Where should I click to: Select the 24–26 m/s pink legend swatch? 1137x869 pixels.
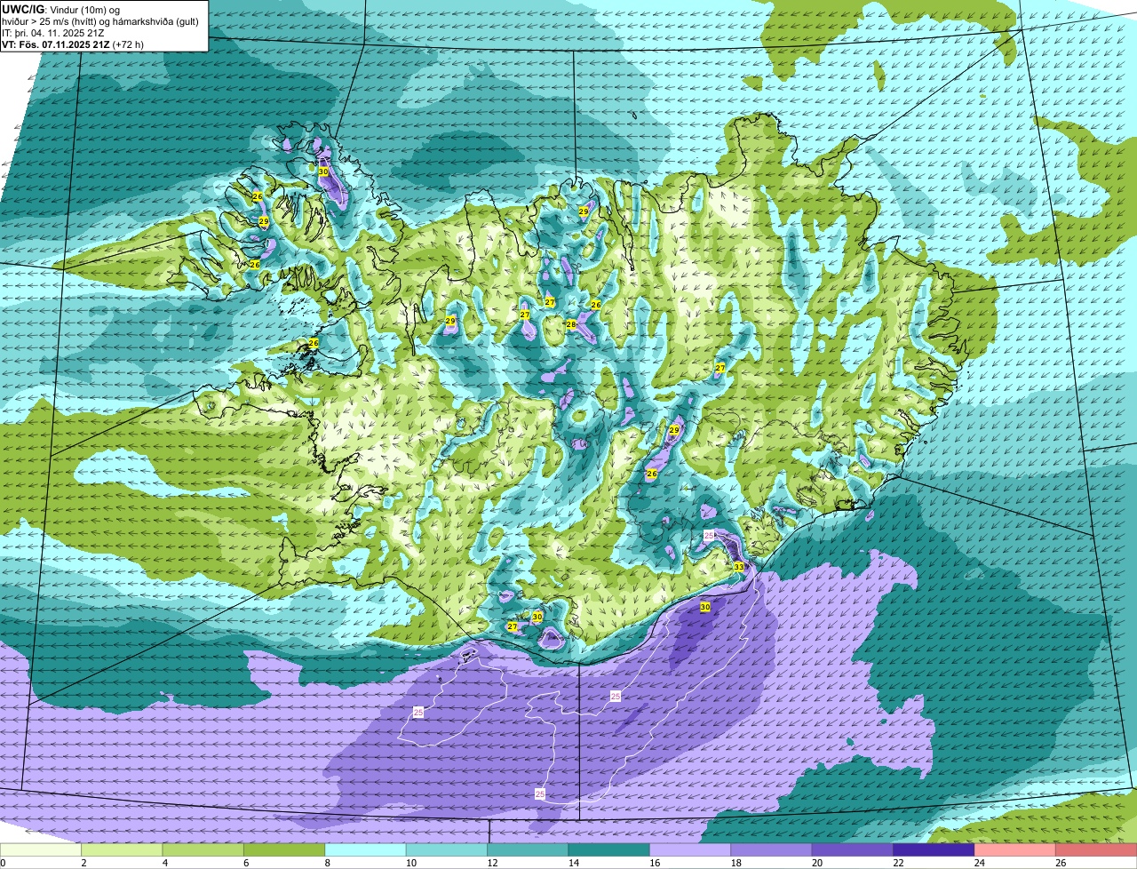[1015, 849]
